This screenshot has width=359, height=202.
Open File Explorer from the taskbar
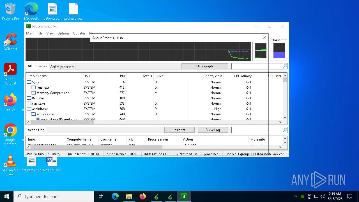pos(129,196)
